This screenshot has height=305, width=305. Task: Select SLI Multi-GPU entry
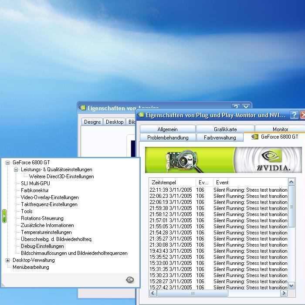point(35,183)
